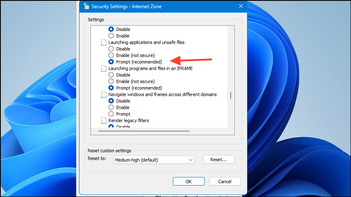Select Enable below the topmost Disable option
Viewport: 351px width, 197px height.
(x=111, y=35)
